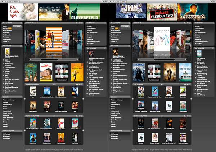Click page indicator dots in Danger! Danger! header

[54, 84]
